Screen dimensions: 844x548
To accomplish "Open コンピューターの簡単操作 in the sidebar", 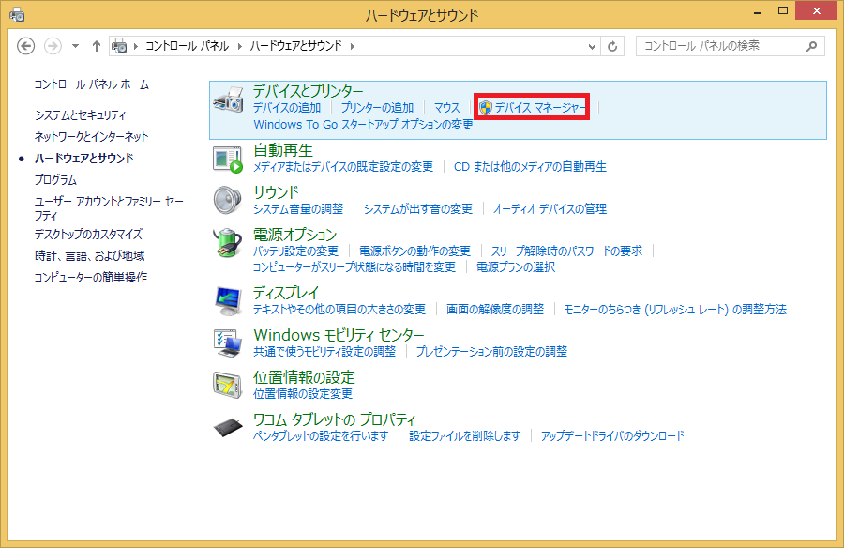I will [91, 278].
